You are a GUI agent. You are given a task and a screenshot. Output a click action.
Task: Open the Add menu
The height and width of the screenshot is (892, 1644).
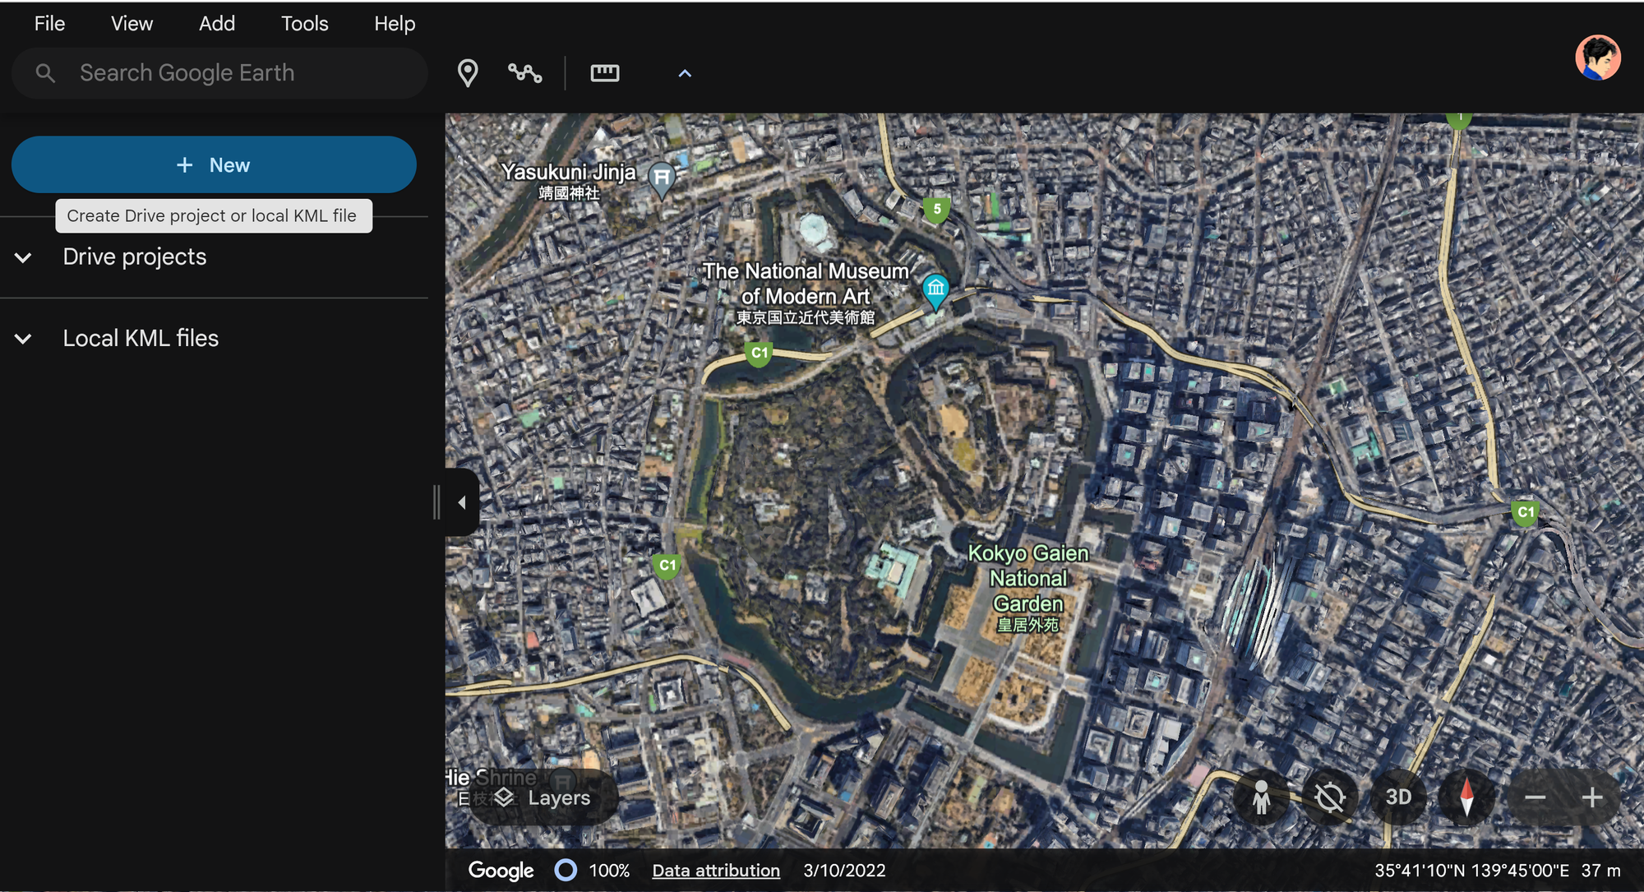(x=217, y=24)
